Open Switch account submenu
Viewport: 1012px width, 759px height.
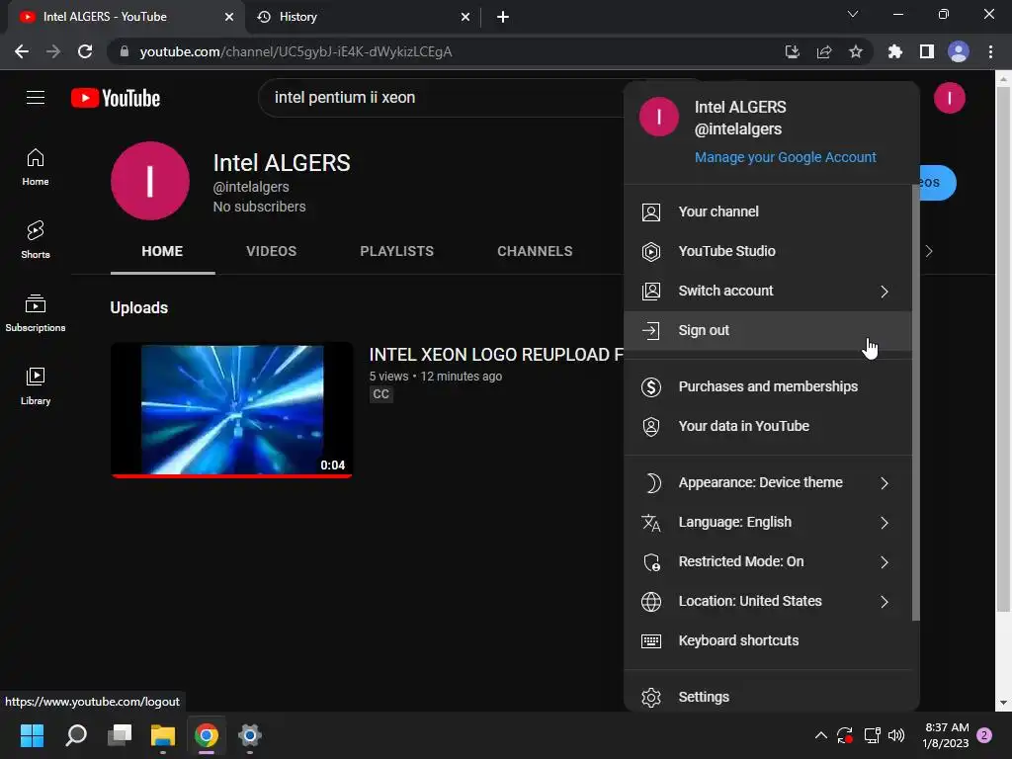pos(767,292)
